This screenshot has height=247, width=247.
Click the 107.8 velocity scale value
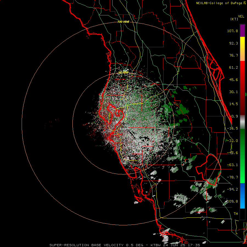click(232, 31)
